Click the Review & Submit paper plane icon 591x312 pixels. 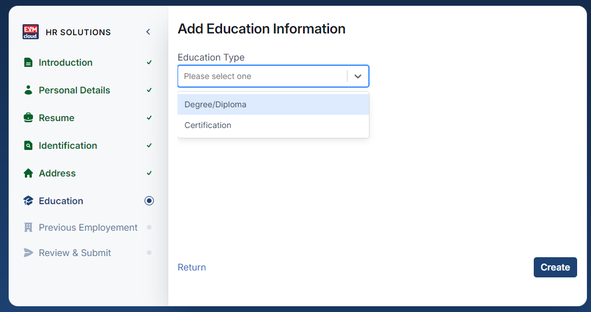[28, 253]
